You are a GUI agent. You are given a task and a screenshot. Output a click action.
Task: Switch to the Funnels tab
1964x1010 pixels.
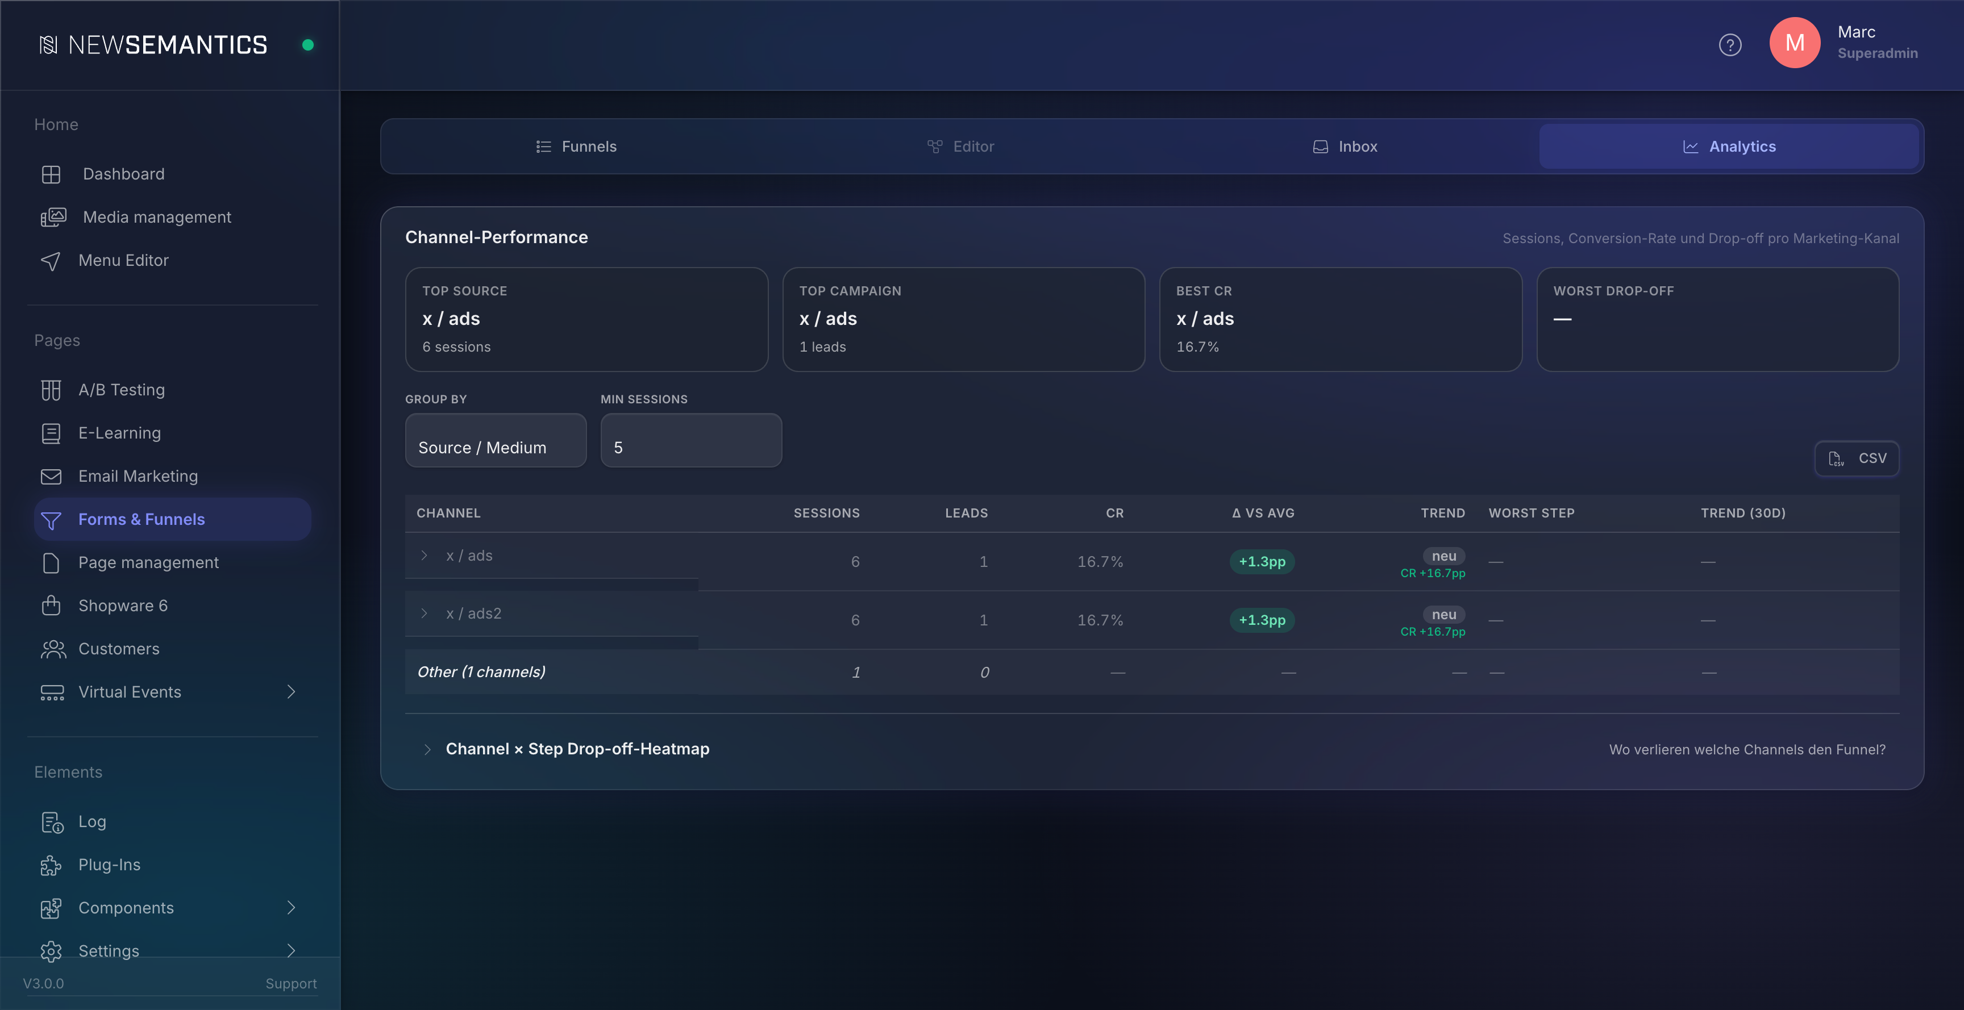point(577,147)
